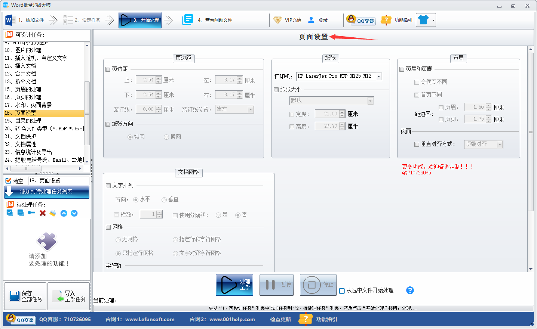Clear the task list with the broom icon
This screenshot has width=537, height=329.
coord(53,213)
